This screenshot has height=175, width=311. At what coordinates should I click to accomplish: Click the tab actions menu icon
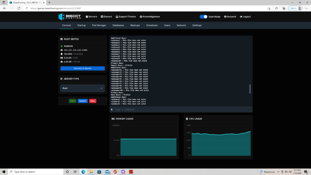coord(4,2)
